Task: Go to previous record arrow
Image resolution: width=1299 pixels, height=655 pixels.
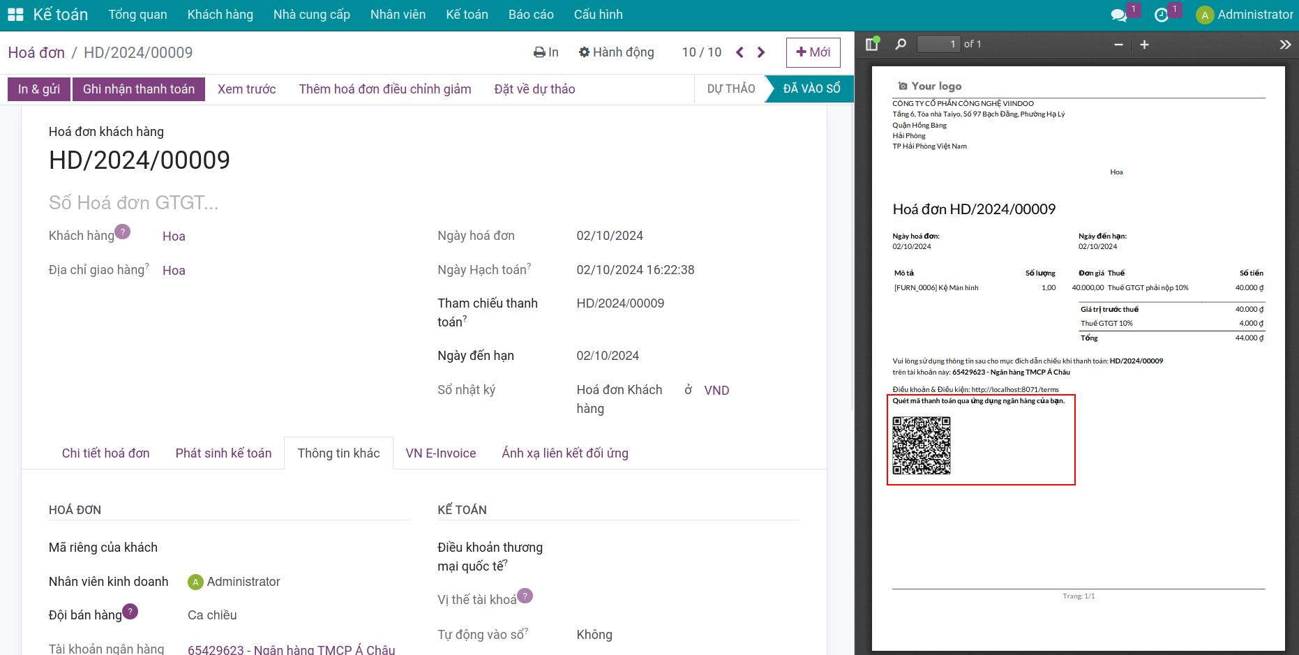Action: pyautogui.click(x=739, y=52)
